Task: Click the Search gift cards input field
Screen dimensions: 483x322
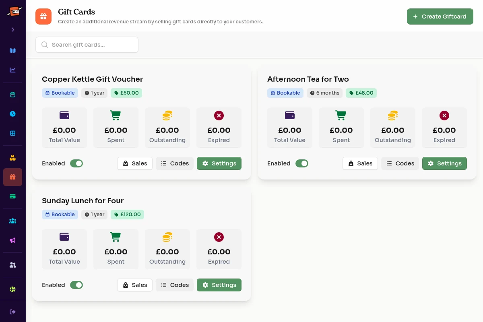Action: (87, 45)
